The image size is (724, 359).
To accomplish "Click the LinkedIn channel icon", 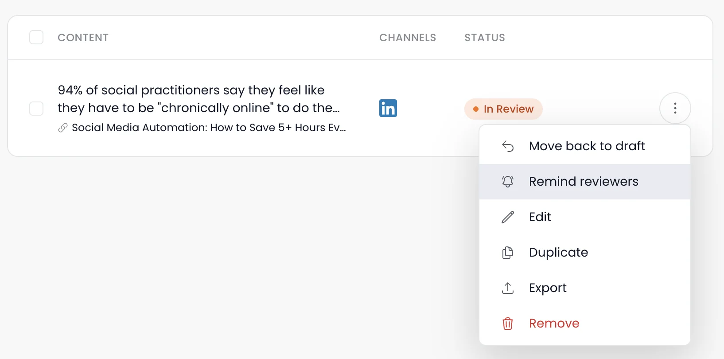I will (388, 108).
